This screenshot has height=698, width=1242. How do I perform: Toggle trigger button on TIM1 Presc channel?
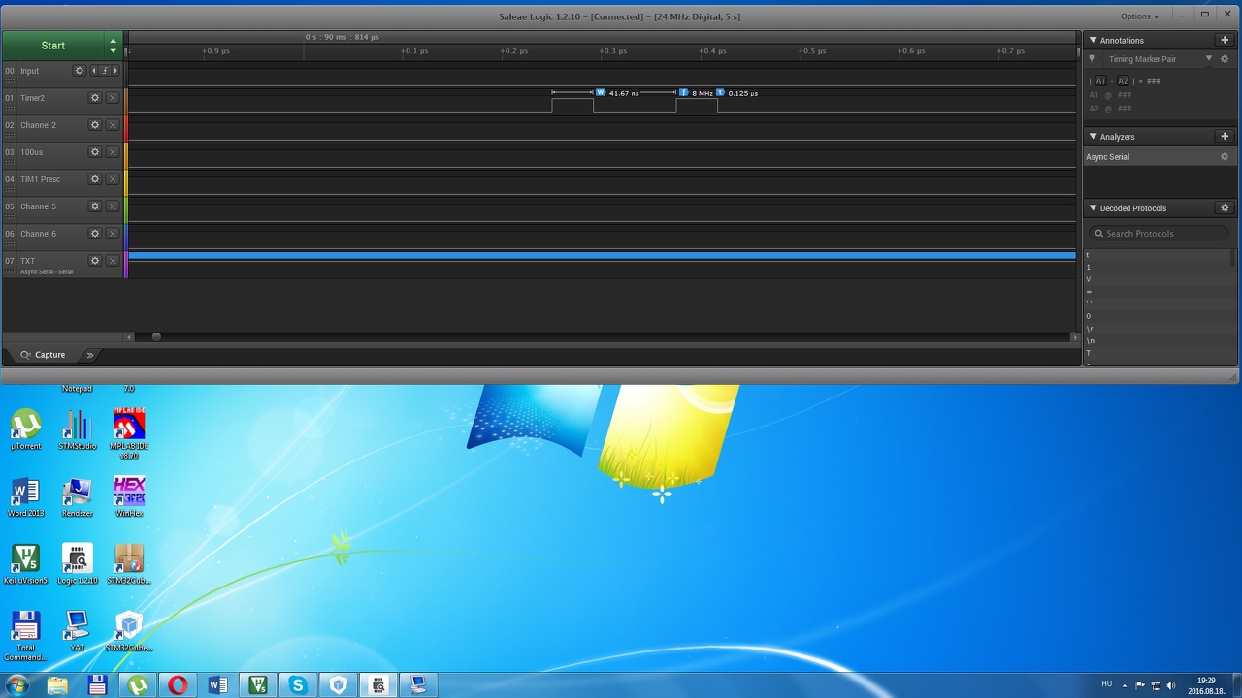click(113, 179)
